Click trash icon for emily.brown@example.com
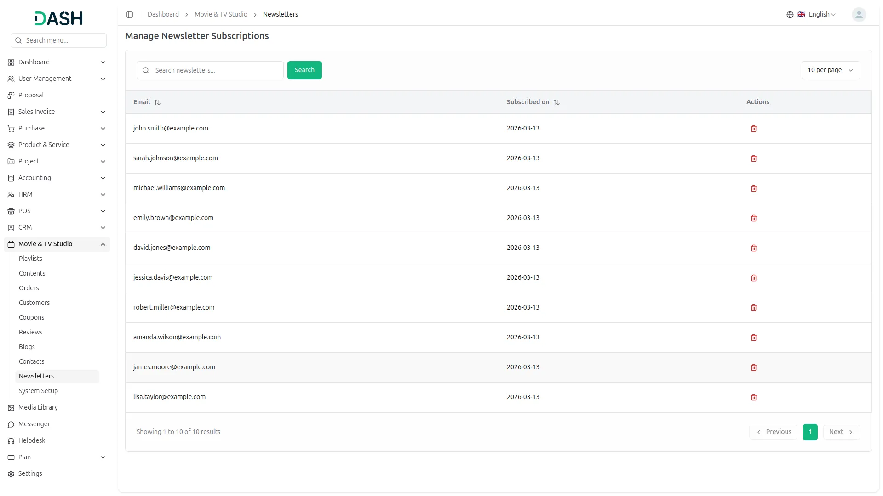Image resolution: width=883 pixels, height=496 pixels. click(753, 218)
